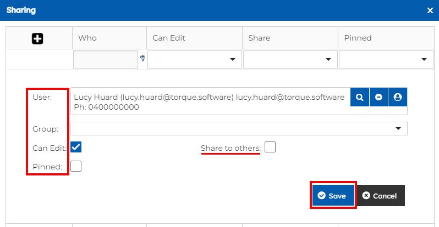Open the Share filter dropdown
The width and height of the screenshot is (439, 227).
pyautogui.click(x=290, y=59)
